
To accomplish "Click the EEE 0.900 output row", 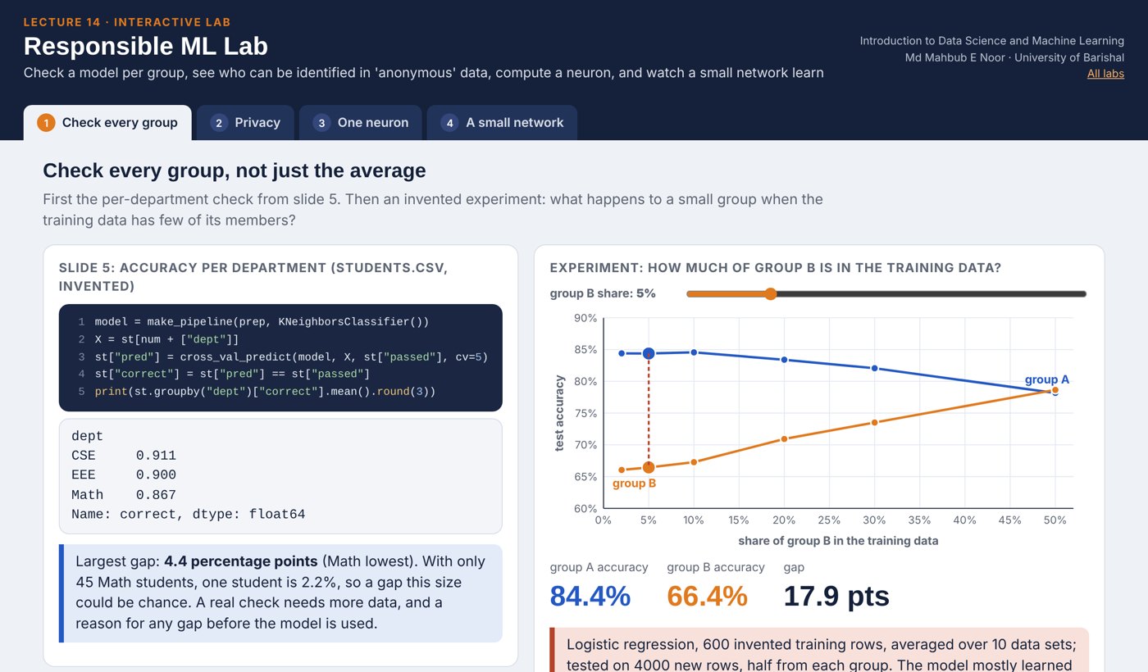I will 124,475.
